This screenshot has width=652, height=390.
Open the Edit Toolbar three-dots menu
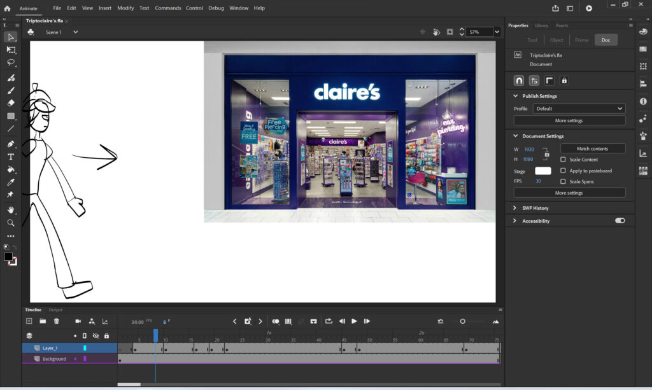pos(11,236)
